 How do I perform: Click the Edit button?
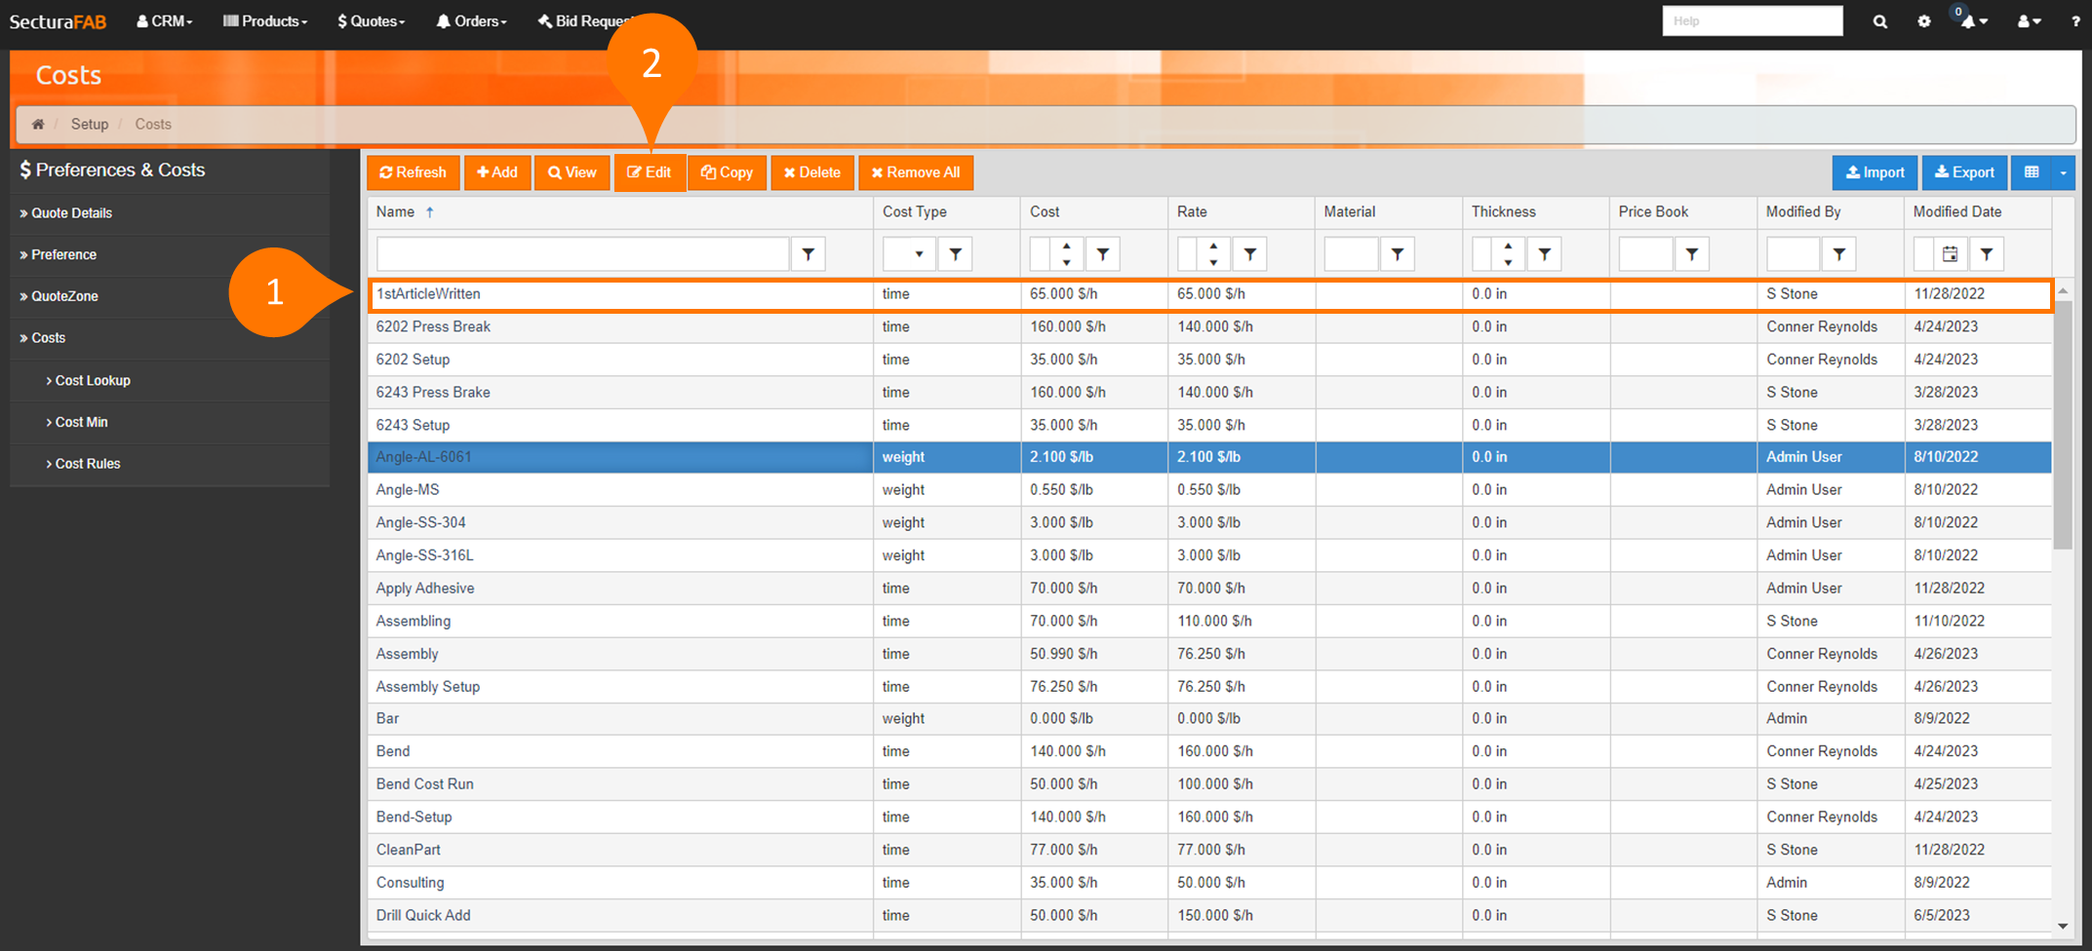[x=650, y=172]
